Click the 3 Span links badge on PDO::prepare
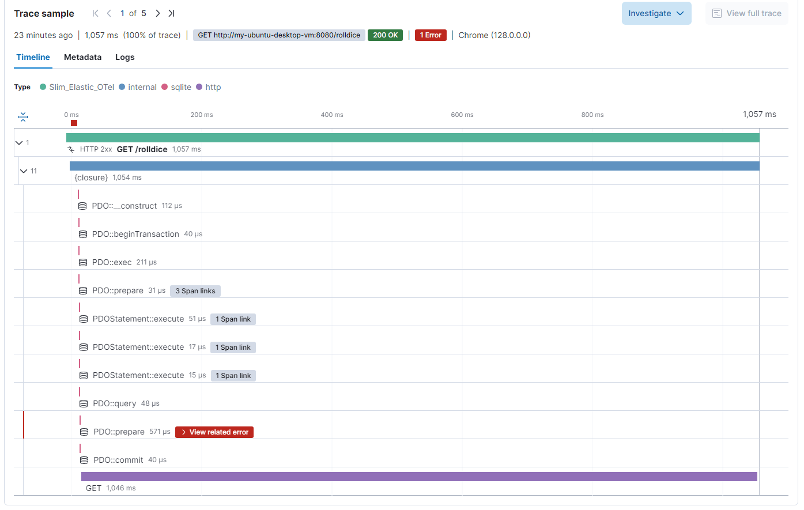The width and height of the screenshot is (804, 510). [x=195, y=290]
